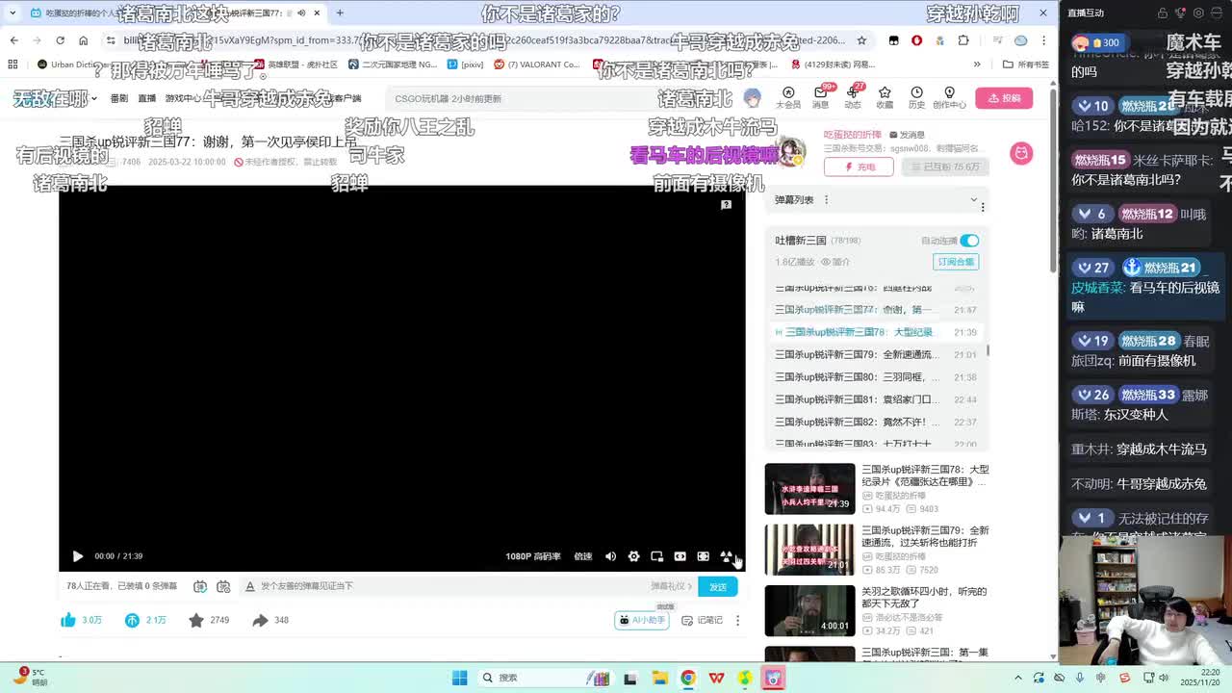
Task: Open the 历史 watch history icon
Action: click(x=916, y=98)
